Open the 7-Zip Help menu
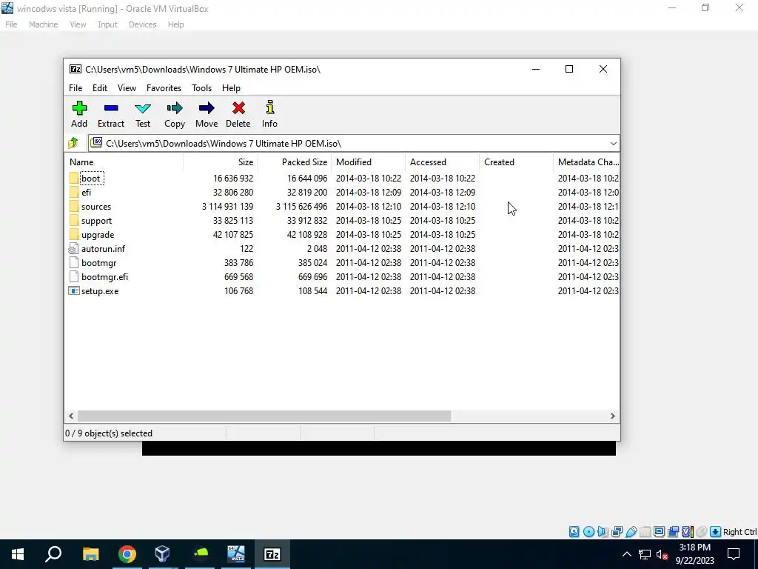The image size is (758, 569). pyautogui.click(x=231, y=88)
